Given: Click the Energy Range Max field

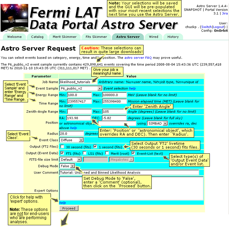Looking at the screenshot, I should (x=114, y=95).
